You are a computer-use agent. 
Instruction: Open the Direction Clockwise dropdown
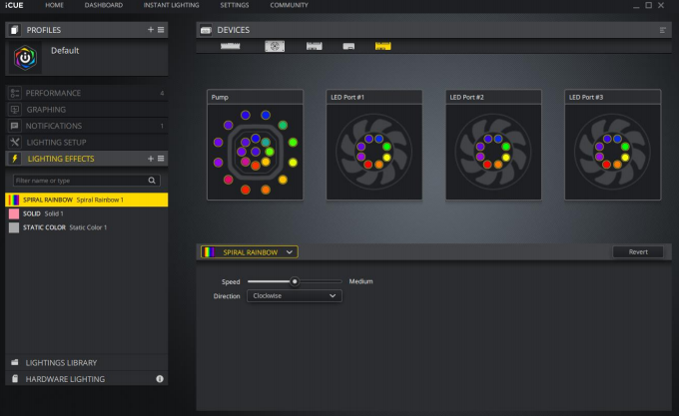pos(294,295)
